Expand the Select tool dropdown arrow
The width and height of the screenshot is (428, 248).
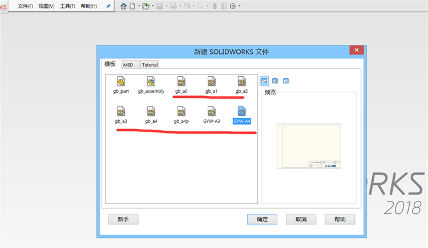[208, 6]
